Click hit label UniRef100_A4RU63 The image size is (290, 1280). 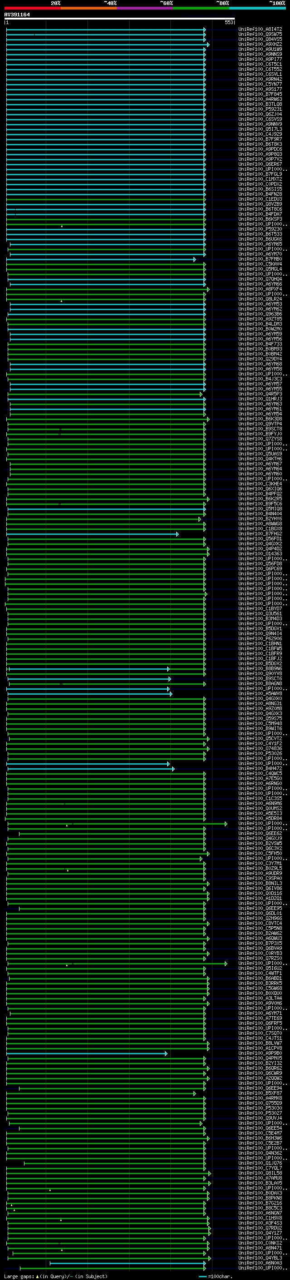point(260,99)
